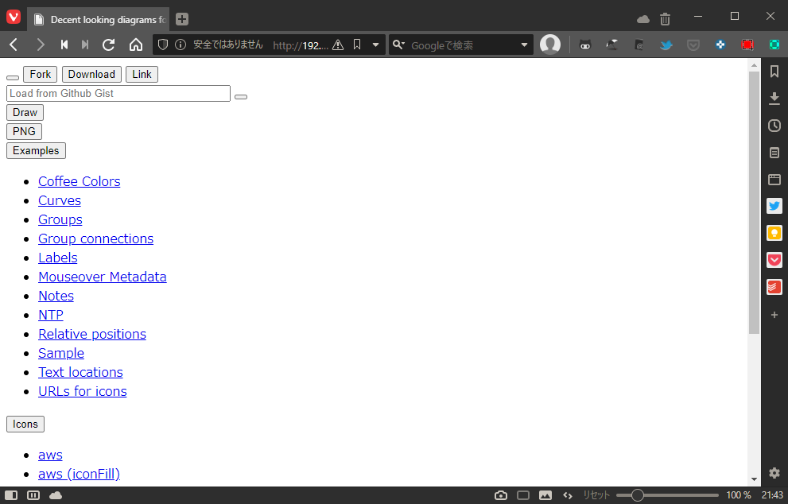Open the Twitter web panel
Screen dimensions: 788x504
pos(774,206)
